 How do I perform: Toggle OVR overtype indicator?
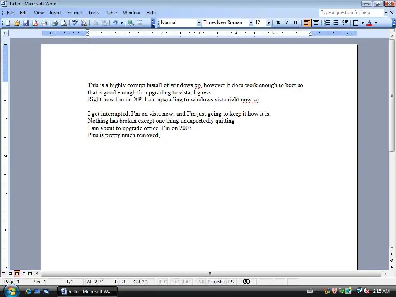point(200,282)
